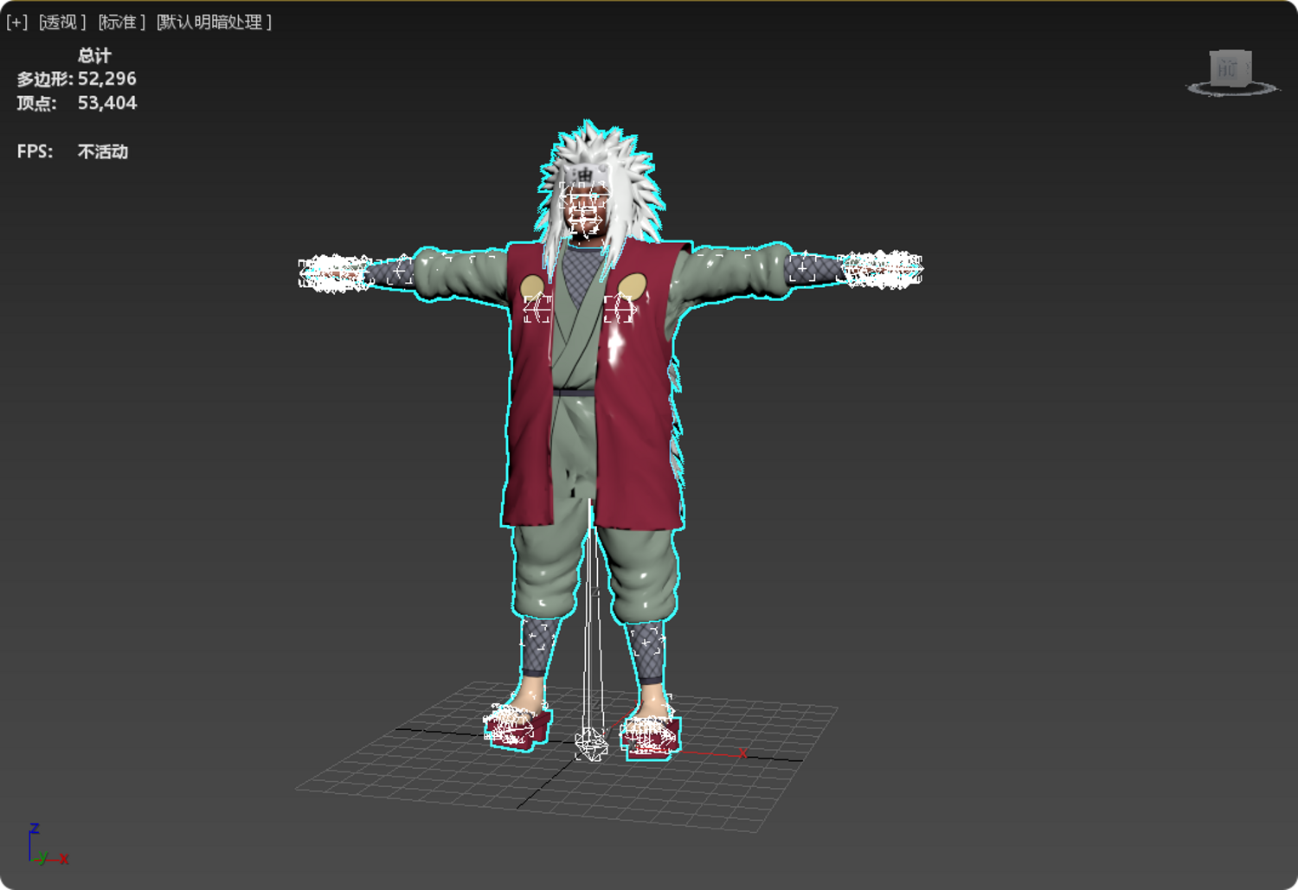The height and width of the screenshot is (890, 1298).
Task: Click the ViewCube front face
Action: click(1228, 69)
